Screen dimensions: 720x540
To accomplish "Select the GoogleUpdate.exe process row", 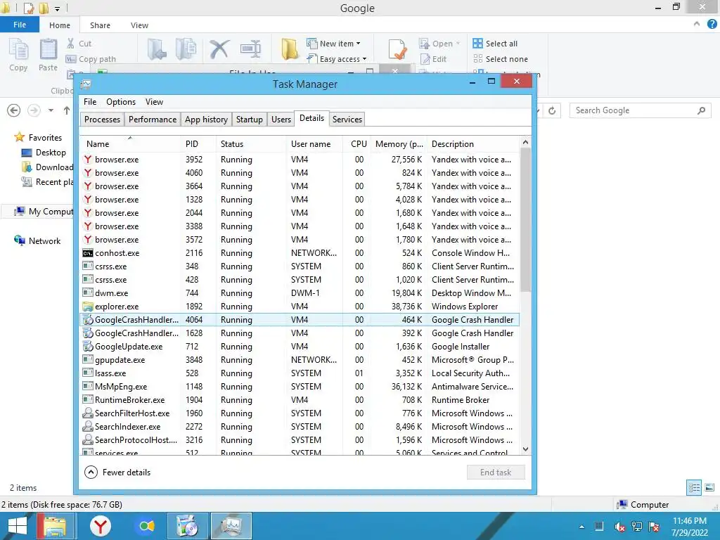I will click(300, 346).
